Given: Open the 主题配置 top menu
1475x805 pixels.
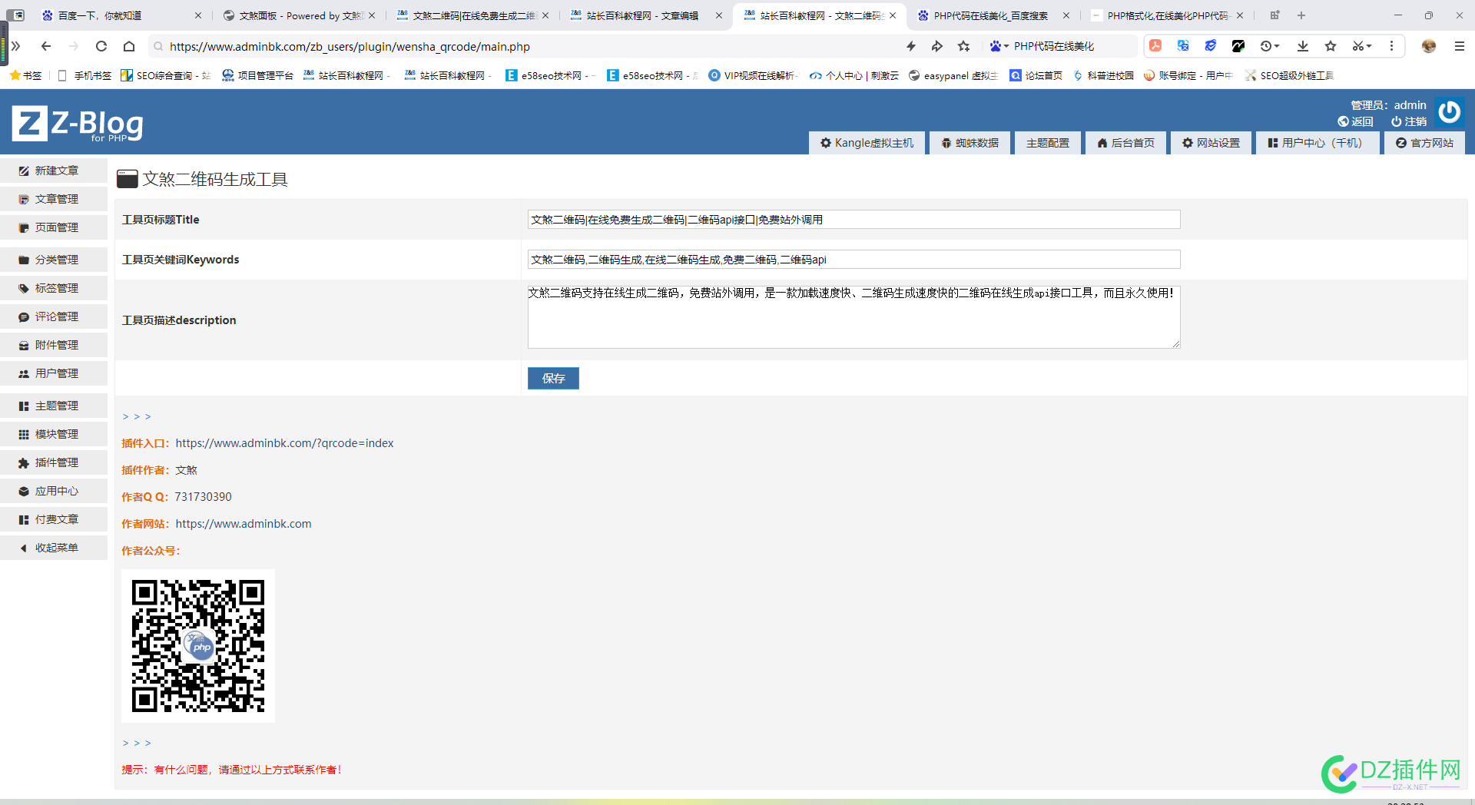Looking at the screenshot, I should (x=1048, y=143).
